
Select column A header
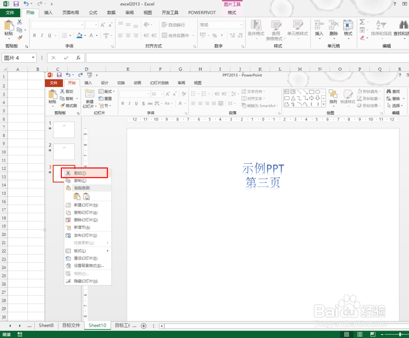[x=18, y=69]
